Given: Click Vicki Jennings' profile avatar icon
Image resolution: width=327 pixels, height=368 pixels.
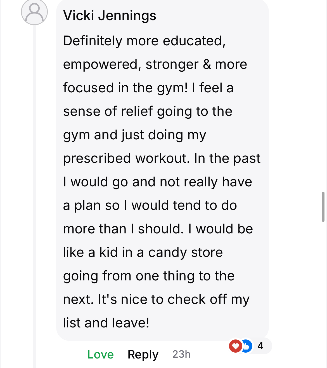Looking at the screenshot, I should [34, 12].
